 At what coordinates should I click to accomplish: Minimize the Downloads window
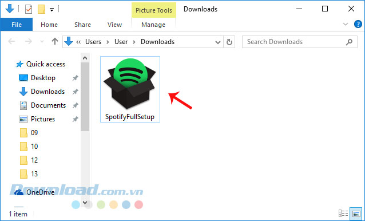pos(299,9)
